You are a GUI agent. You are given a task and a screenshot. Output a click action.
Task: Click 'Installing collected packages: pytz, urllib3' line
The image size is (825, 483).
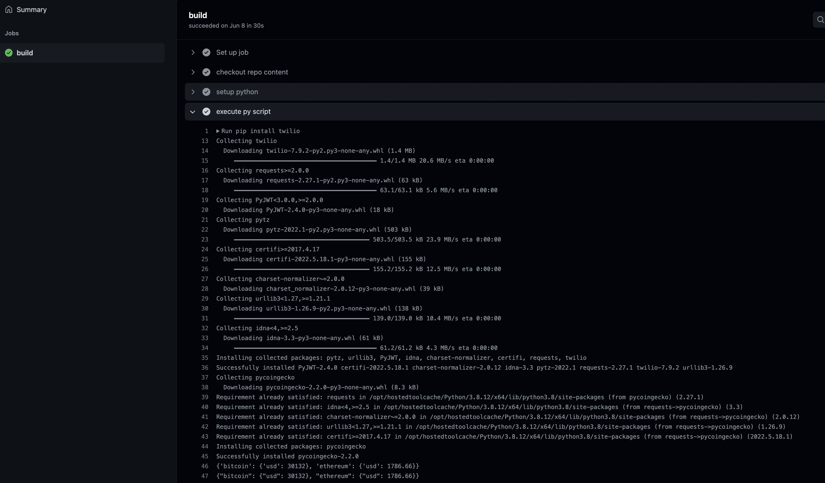[x=401, y=358]
